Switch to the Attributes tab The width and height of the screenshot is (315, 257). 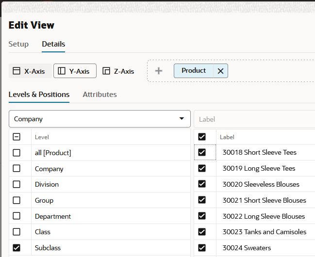pos(99,95)
